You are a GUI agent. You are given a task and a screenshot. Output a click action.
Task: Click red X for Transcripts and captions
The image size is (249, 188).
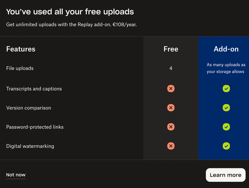[x=171, y=89]
